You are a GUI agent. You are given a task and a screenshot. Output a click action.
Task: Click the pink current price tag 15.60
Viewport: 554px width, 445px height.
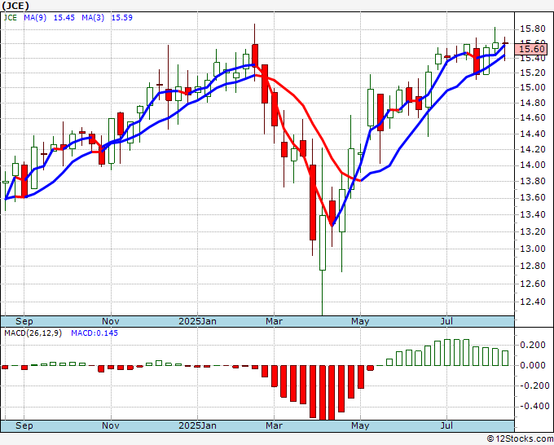(x=531, y=49)
